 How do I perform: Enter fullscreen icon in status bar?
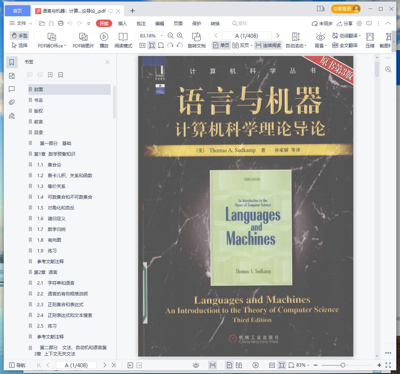388,365
